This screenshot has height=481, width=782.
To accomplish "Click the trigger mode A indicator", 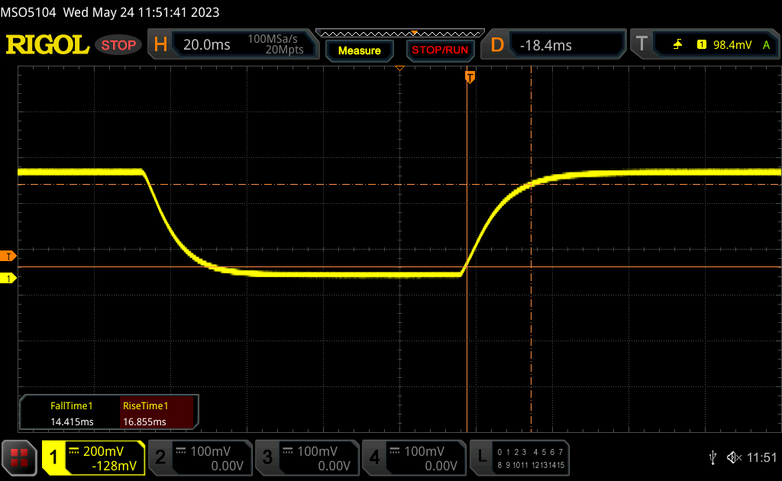I will [x=767, y=45].
